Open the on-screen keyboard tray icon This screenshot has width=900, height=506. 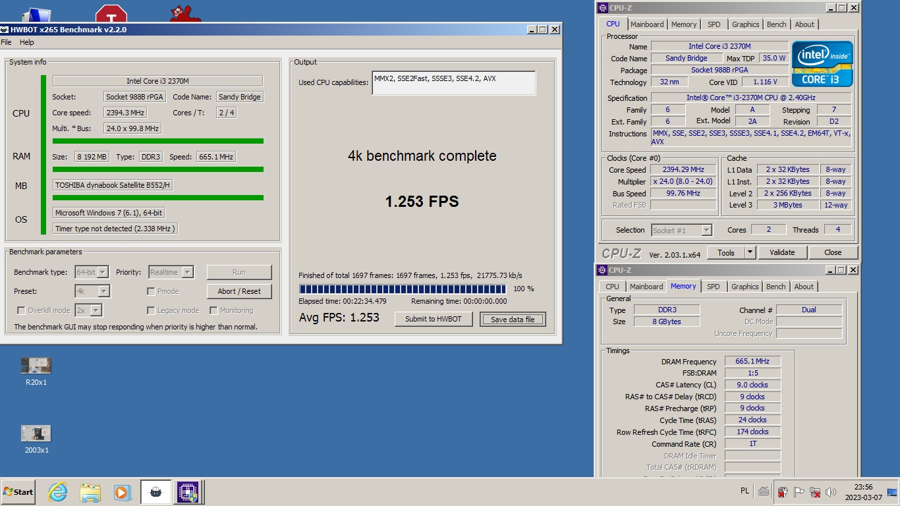coord(763,492)
